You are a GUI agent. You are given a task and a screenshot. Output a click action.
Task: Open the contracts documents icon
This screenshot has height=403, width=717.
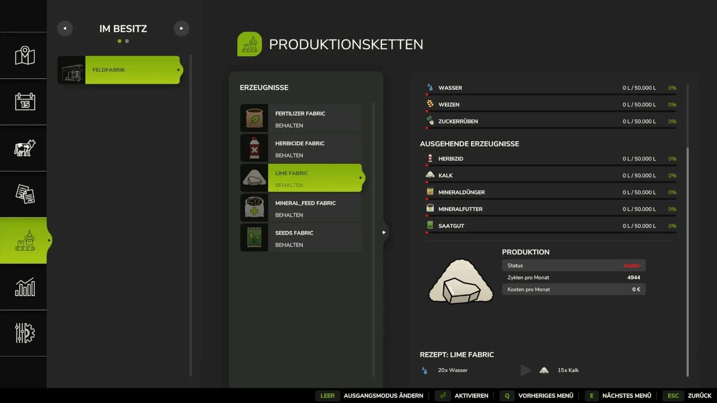[25, 194]
